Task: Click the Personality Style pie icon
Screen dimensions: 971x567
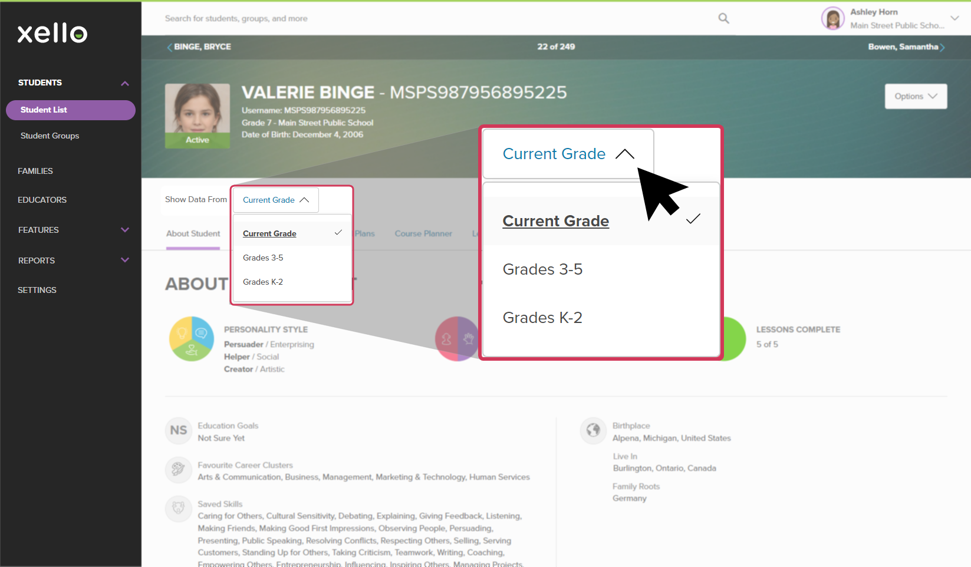Action: (192, 339)
